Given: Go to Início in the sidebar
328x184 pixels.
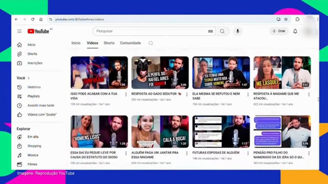Looking at the screenshot, I should (31, 45).
